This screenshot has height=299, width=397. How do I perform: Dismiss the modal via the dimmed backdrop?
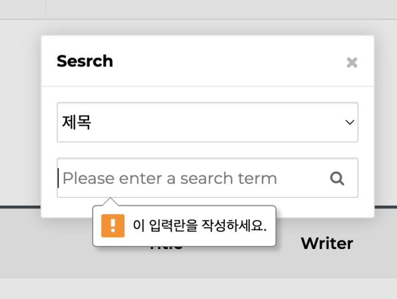20,114
